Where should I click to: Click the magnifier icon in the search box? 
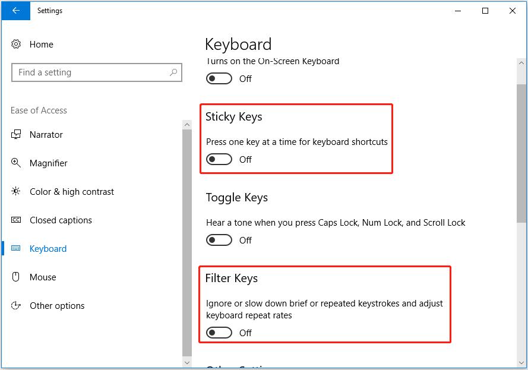[173, 72]
